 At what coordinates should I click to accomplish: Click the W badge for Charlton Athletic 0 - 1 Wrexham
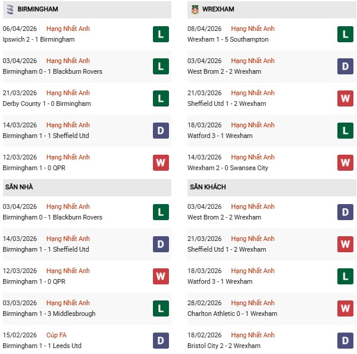[346, 308]
